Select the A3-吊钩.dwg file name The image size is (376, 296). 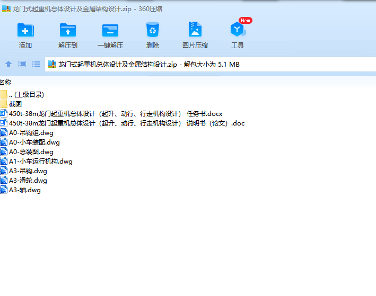[28, 171]
